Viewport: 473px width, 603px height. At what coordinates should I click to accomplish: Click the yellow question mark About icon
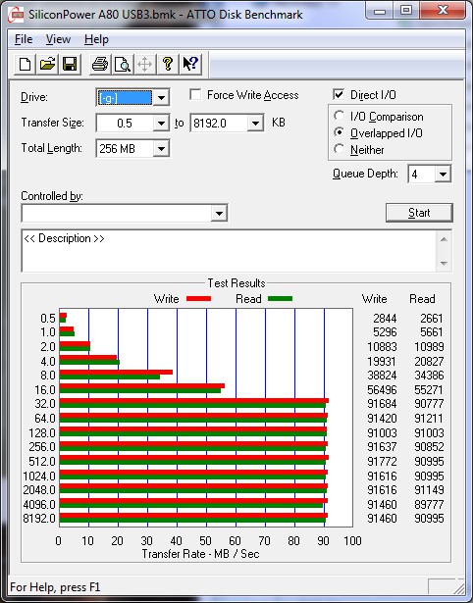(168, 64)
